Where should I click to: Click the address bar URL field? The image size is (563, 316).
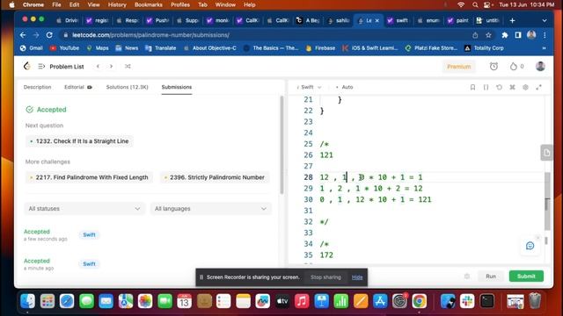[x=266, y=35]
